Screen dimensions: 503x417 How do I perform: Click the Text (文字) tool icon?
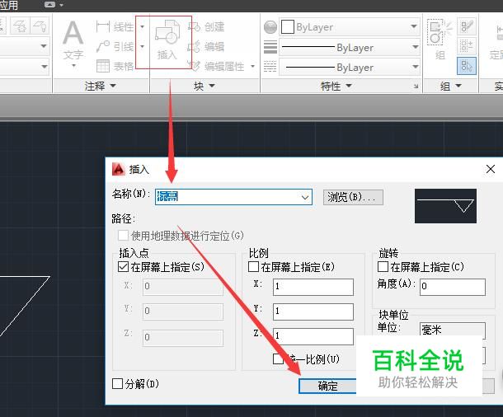pos(73,33)
